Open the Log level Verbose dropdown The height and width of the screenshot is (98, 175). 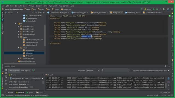(x=93, y=70)
